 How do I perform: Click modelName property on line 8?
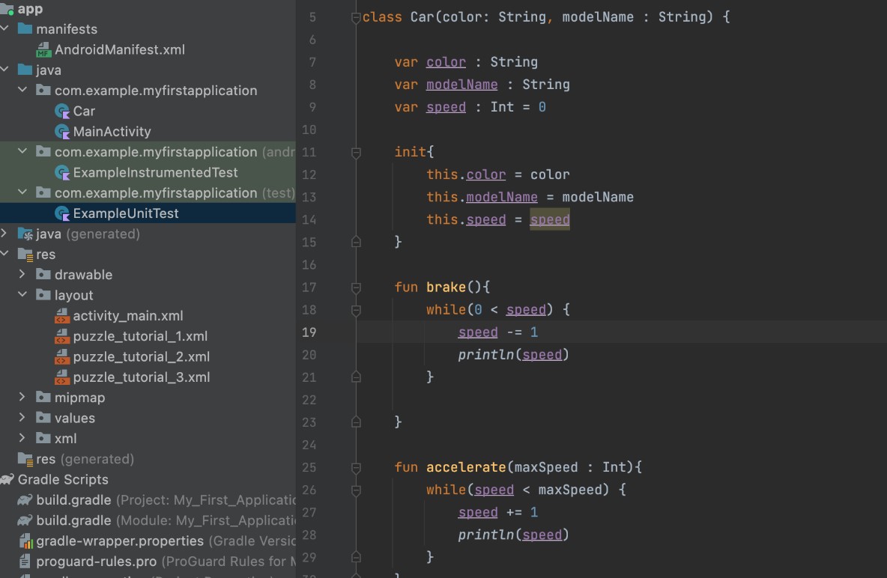(x=461, y=85)
